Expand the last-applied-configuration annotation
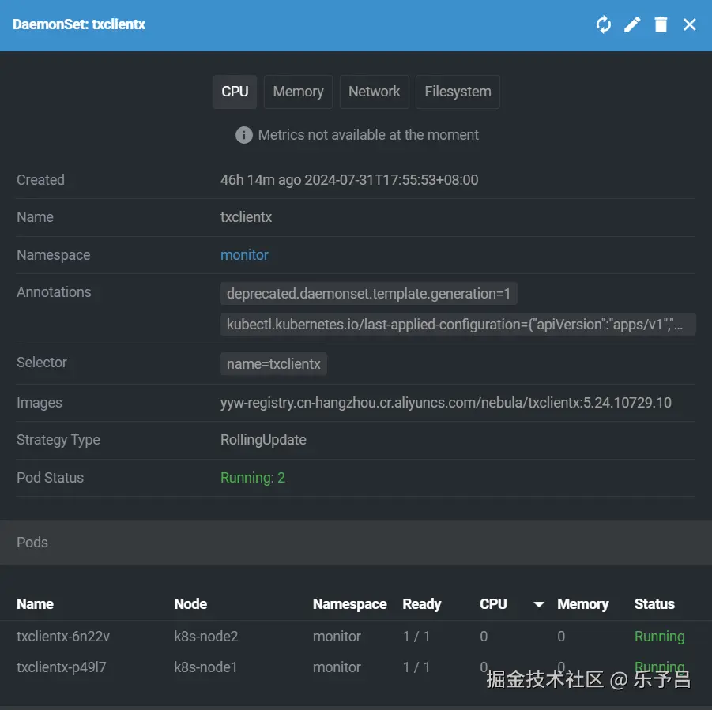Viewport: 712px width, 710px height. click(458, 325)
